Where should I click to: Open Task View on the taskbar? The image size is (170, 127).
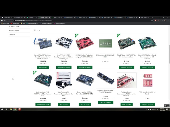[6, 109]
